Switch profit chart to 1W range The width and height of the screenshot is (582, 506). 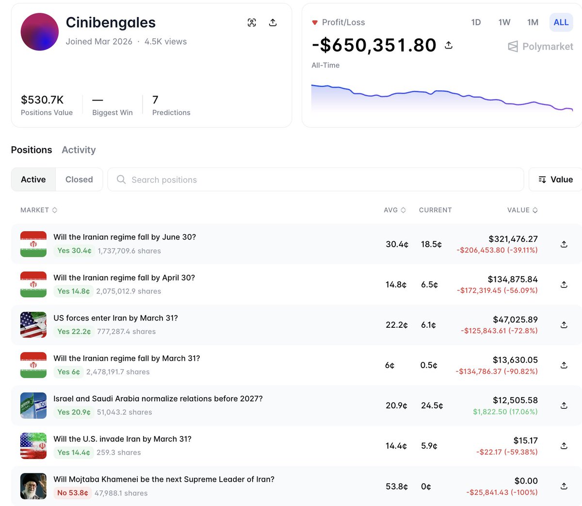click(x=504, y=22)
